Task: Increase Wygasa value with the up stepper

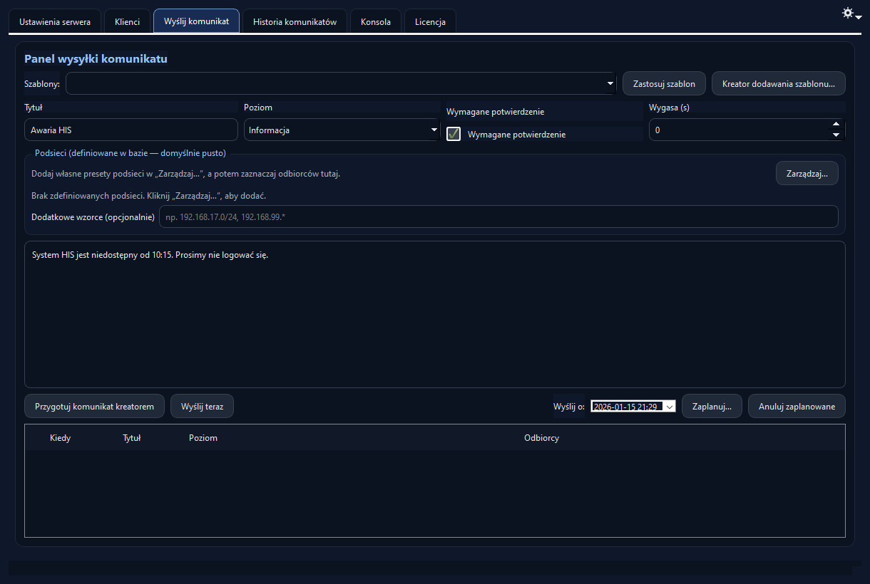Action: tap(836, 125)
